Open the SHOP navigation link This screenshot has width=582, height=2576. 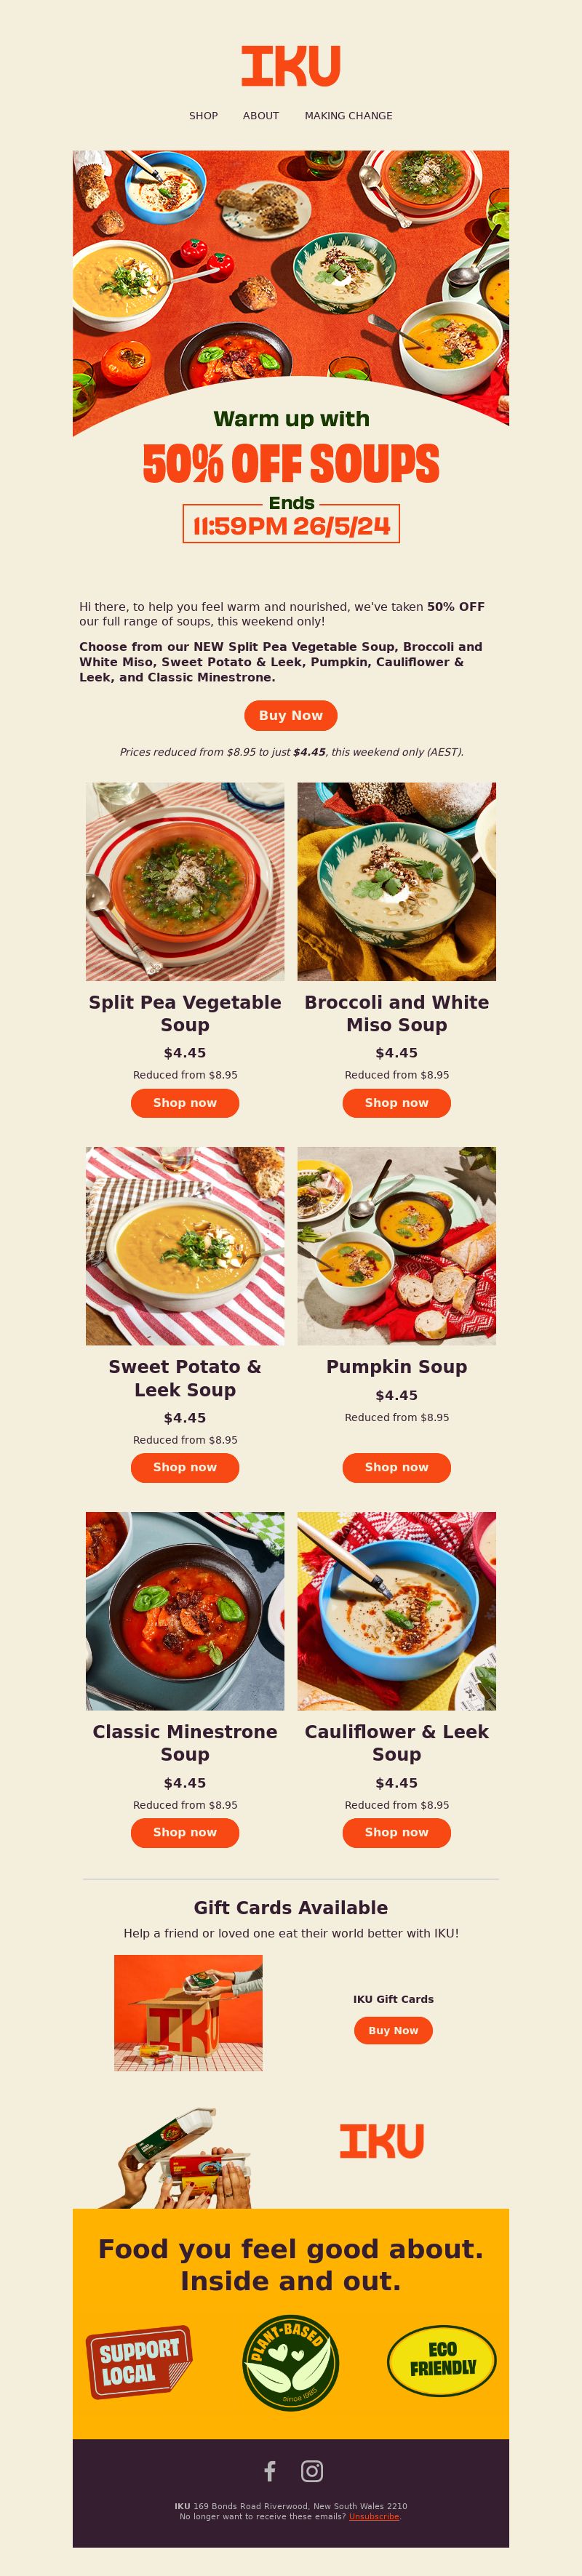pyautogui.click(x=204, y=116)
